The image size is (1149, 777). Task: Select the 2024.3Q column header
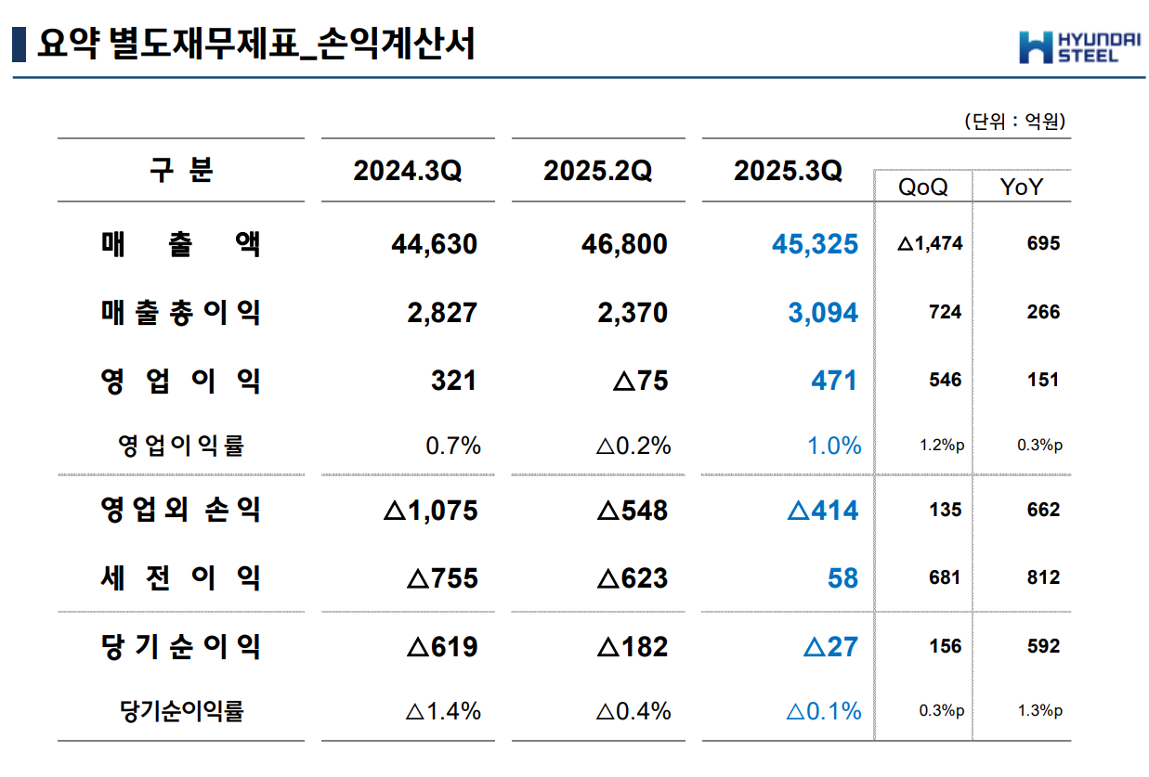click(x=407, y=172)
